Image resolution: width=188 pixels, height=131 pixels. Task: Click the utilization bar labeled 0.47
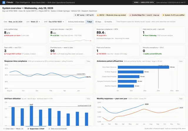(x=31, y=116)
